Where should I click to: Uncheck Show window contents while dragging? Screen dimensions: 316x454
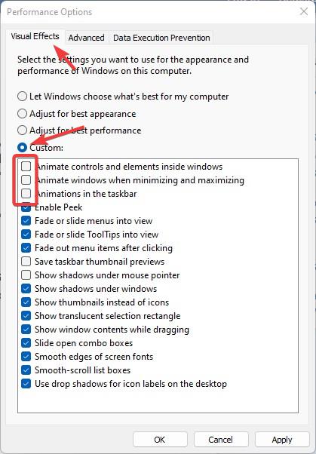26,330
